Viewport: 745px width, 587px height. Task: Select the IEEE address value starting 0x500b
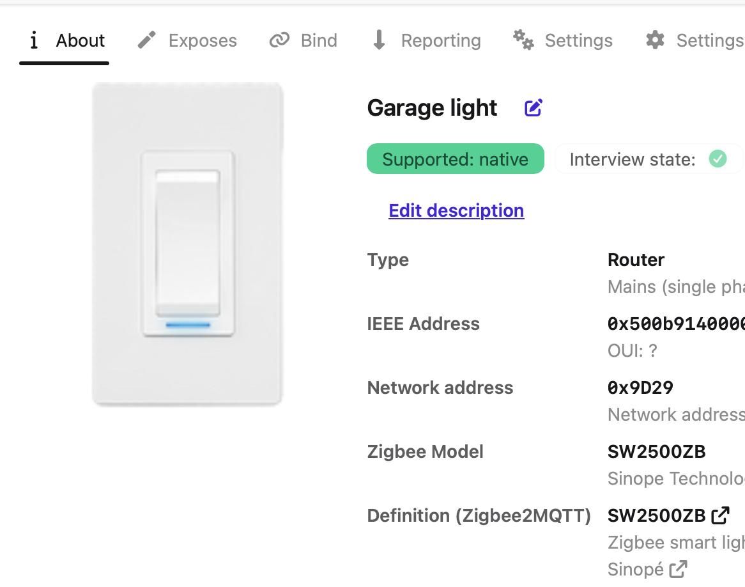click(676, 324)
